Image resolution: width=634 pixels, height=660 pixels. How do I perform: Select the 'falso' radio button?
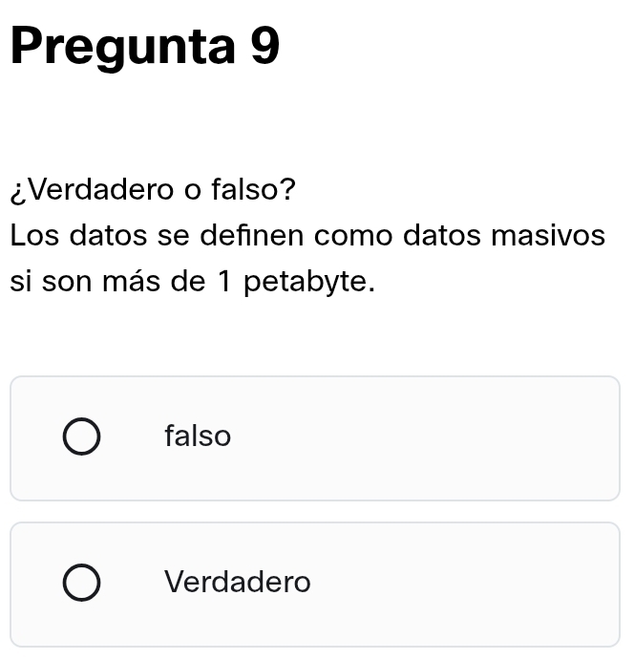81,436
